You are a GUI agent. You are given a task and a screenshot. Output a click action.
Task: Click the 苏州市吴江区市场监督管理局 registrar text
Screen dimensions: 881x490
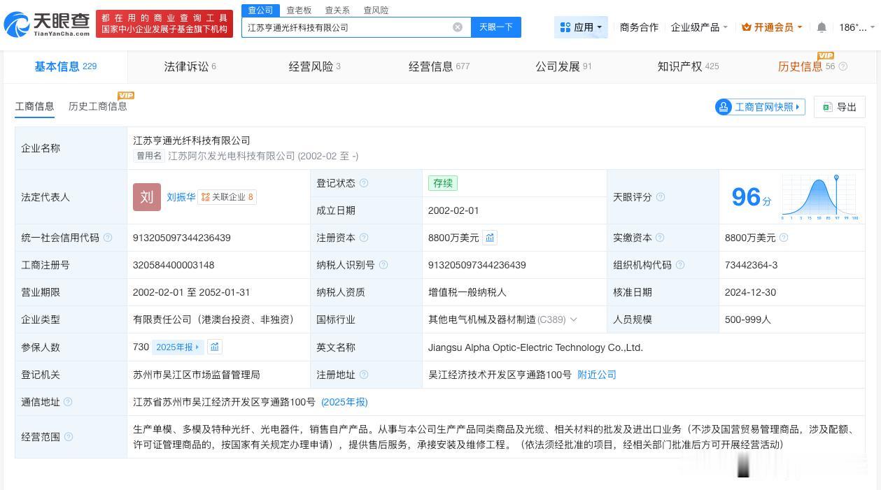coord(196,375)
